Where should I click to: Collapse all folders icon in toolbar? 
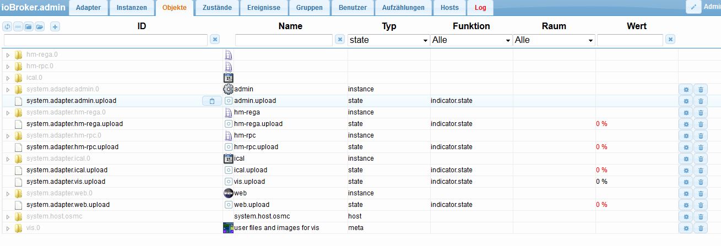coord(29,26)
